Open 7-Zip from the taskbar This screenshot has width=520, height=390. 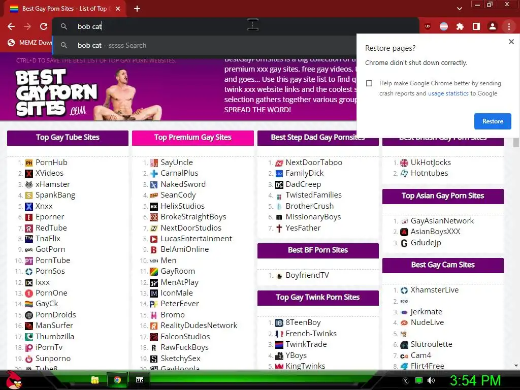(x=140, y=380)
